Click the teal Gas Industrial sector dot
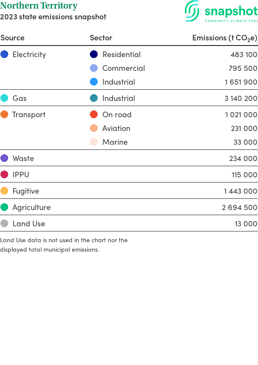The width and height of the screenshot is (258, 365). click(x=94, y=98)
